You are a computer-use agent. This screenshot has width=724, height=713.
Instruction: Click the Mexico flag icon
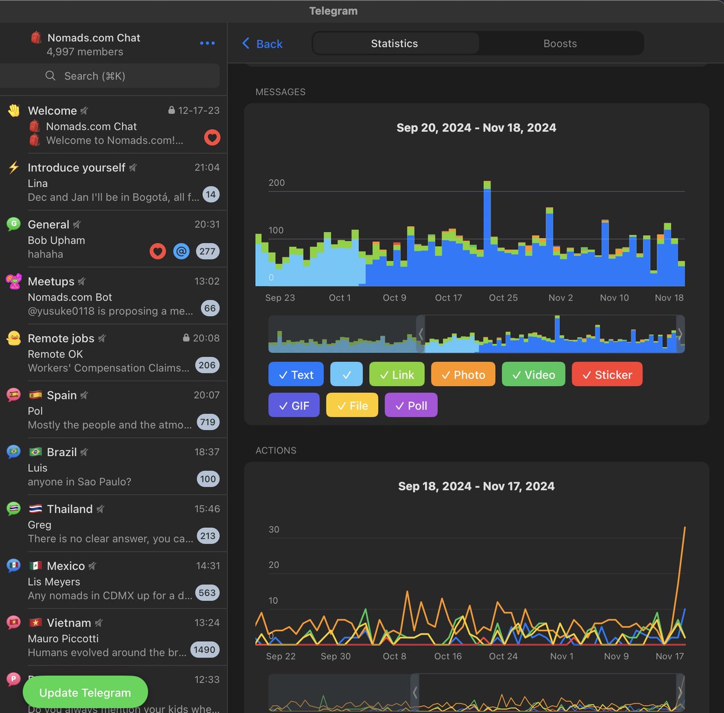click(36, 566)
